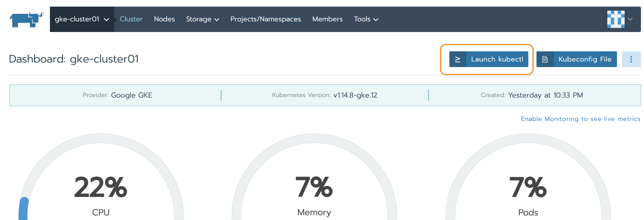Screen dimensions: 644x220
Task: Open the user menu chevron beside avatar
Action: coord(630,19)
